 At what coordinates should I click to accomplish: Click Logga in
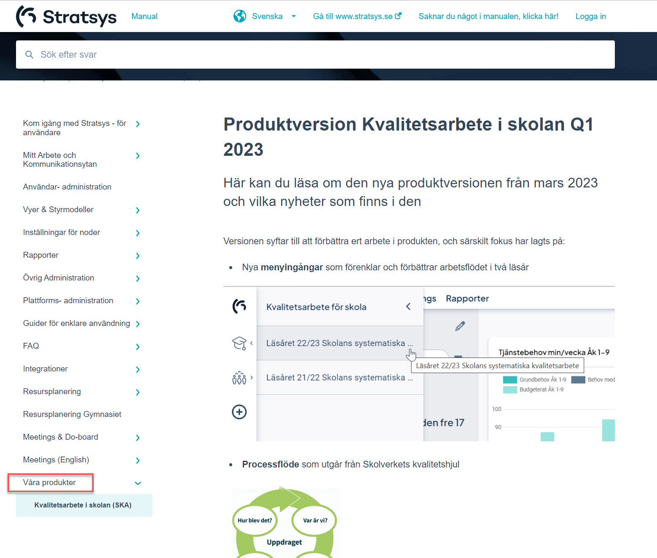pos(590,16)
